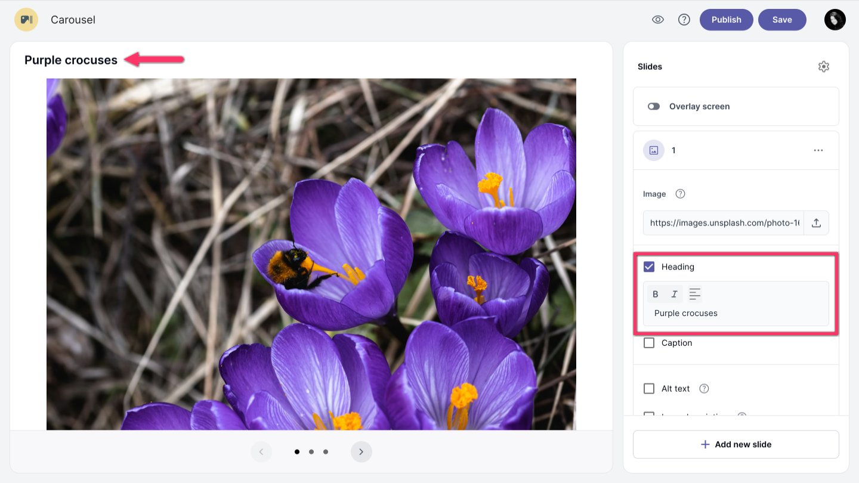The image size is (859, 483).
Task: Open user profile avatar menu
Action: pyautogui.click(x=835, y=20)
